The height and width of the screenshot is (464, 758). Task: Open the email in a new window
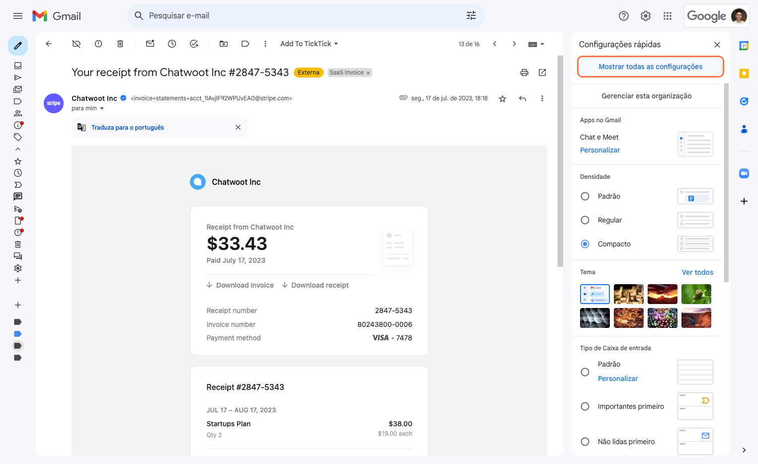542,73
